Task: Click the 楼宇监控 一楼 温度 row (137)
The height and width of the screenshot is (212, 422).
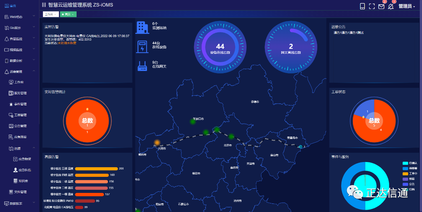Action: coord(80,194)
